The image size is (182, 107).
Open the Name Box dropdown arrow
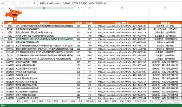point(15,3)
